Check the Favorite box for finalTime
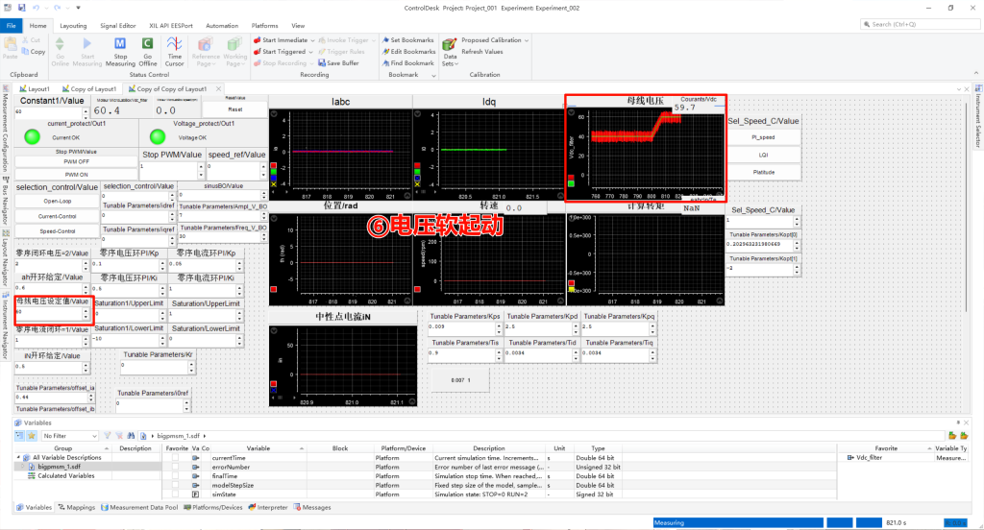 tap(175, 476)
